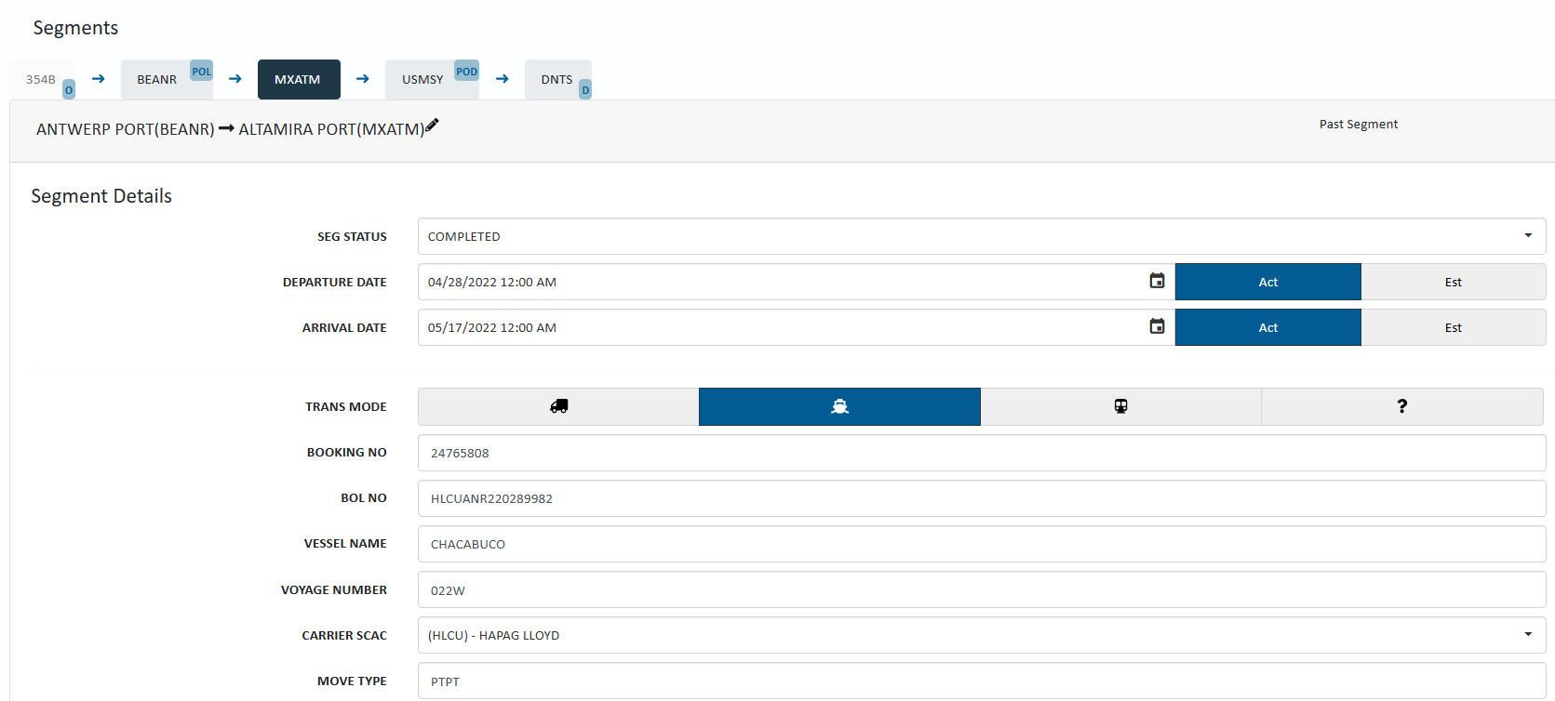
Task: Switch to the BEANR segment tab
Action: pyautogui.click(x=157, y=80)
